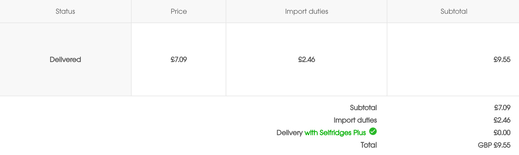Click the Total label in the summary
The width and height of the screenshot is (519, 155).
tap(369, 145)
